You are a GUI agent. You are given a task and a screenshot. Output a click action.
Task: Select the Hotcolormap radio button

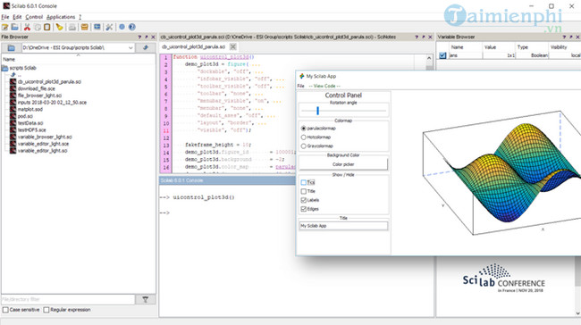coord(304,137)
